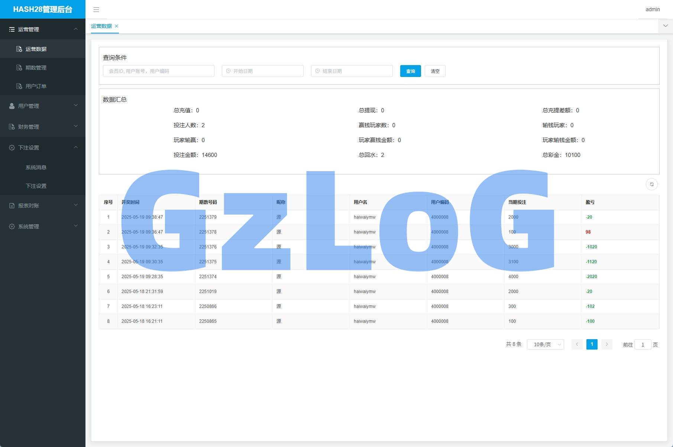Select 系统消息 submenu item
The image size is (673, 447).
point(36,167)
